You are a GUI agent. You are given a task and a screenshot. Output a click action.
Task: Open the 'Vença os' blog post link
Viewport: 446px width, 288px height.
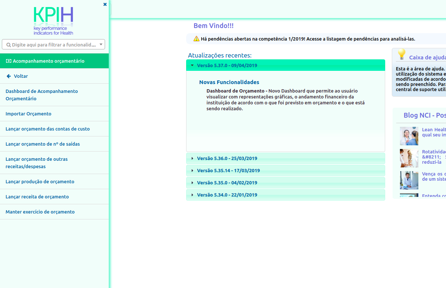(x=434, y=176)
